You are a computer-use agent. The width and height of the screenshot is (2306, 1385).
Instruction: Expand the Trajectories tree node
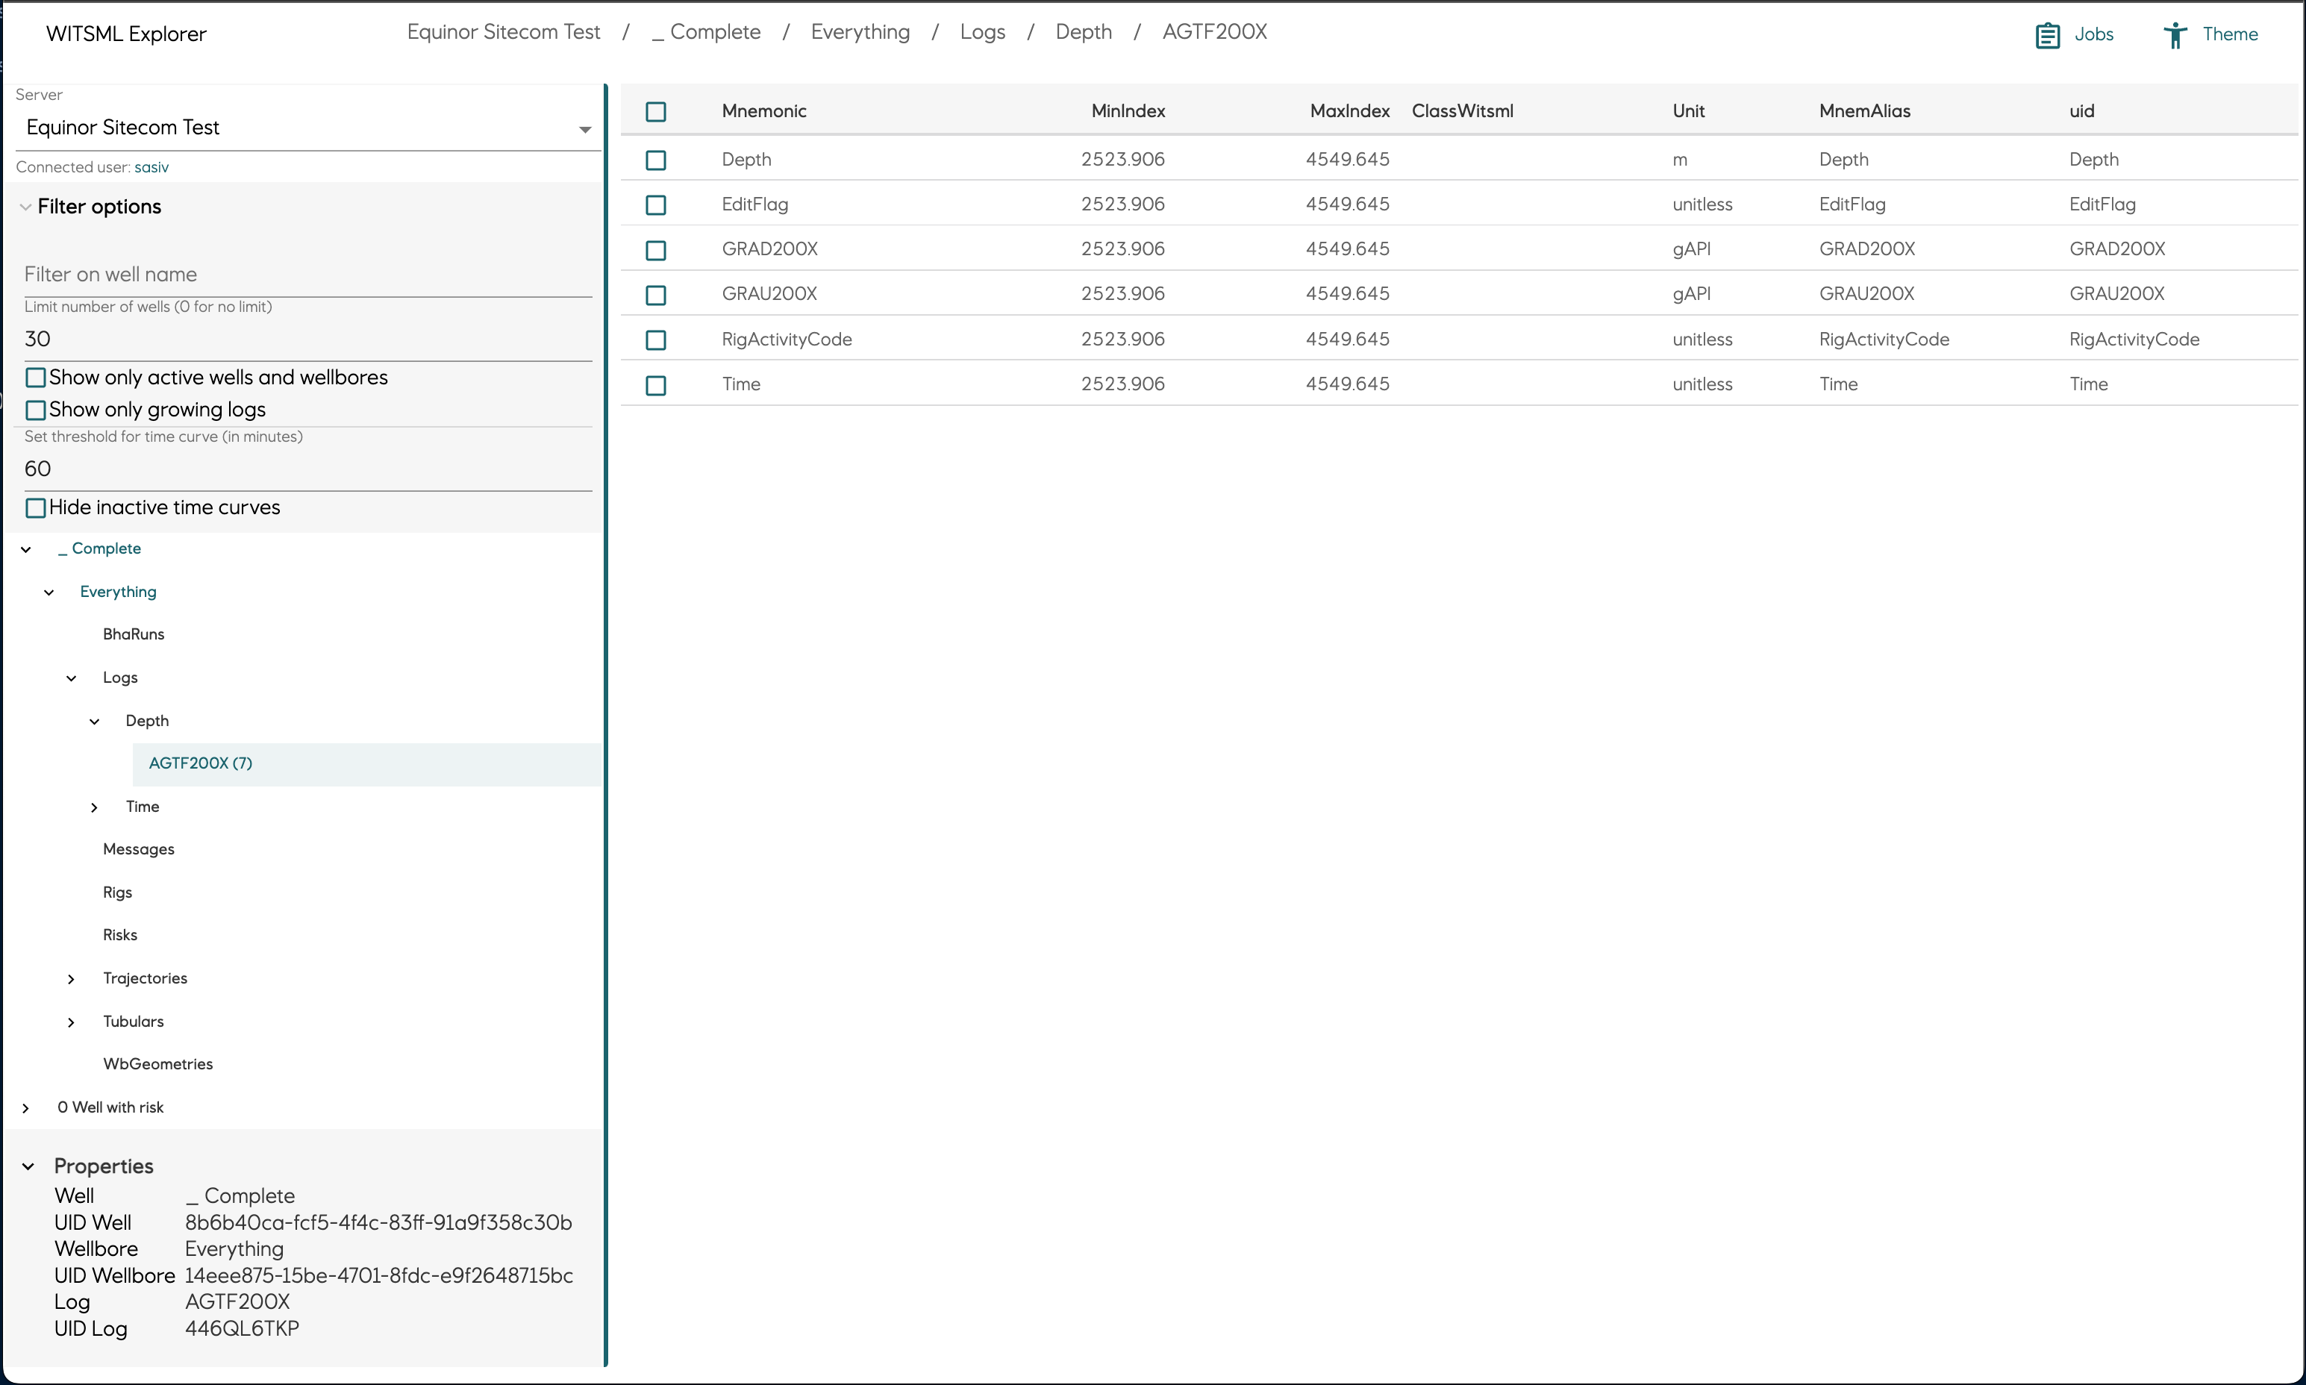[x=72, y=979]
